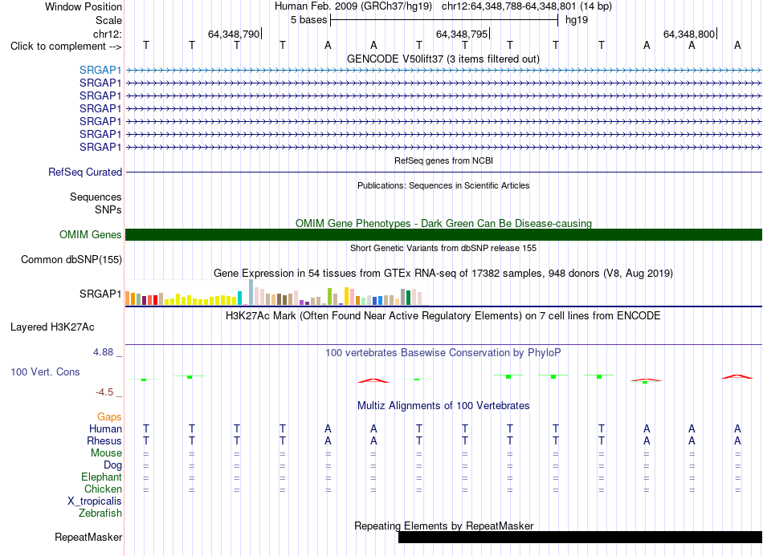Screen dimensions: 763x556
Task: Click the Elephant species label
Action: point(101,477)
